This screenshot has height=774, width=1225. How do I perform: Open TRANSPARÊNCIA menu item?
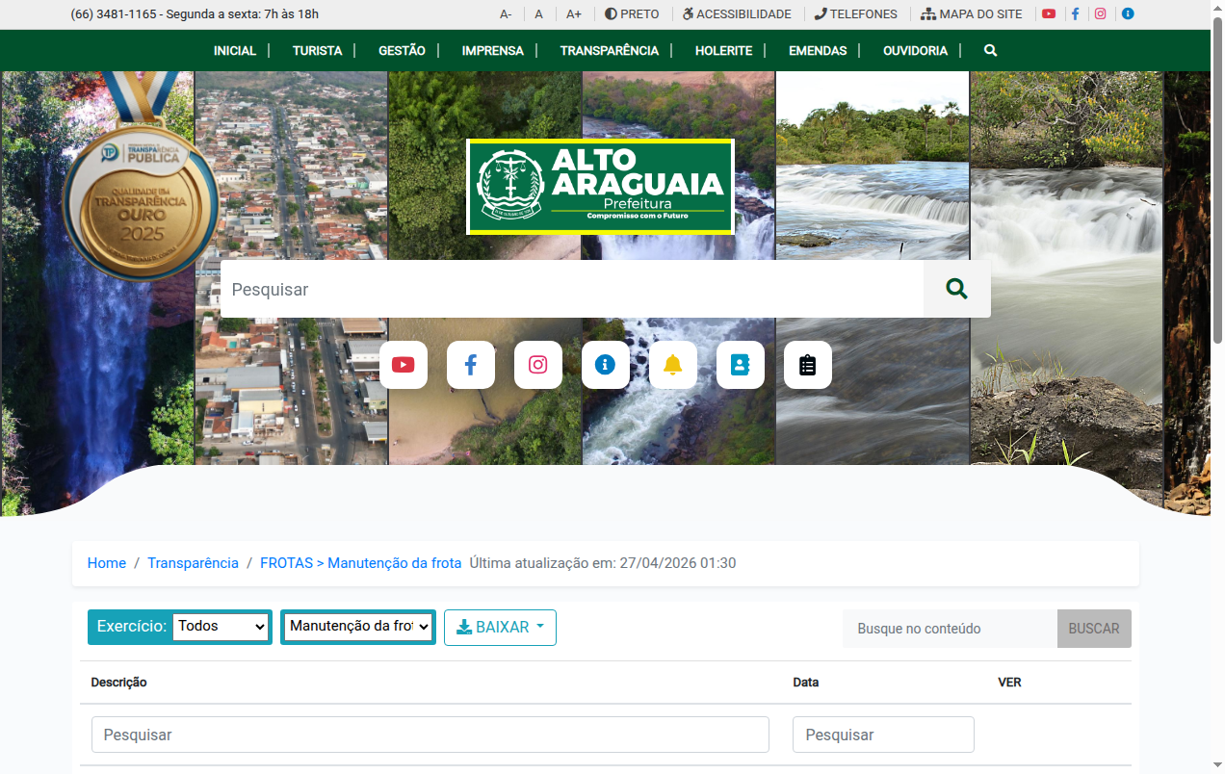tap(610, 50)
